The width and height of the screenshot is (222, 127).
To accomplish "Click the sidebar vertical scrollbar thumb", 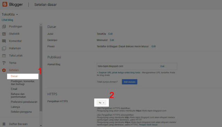I will [x=41, y=69].
